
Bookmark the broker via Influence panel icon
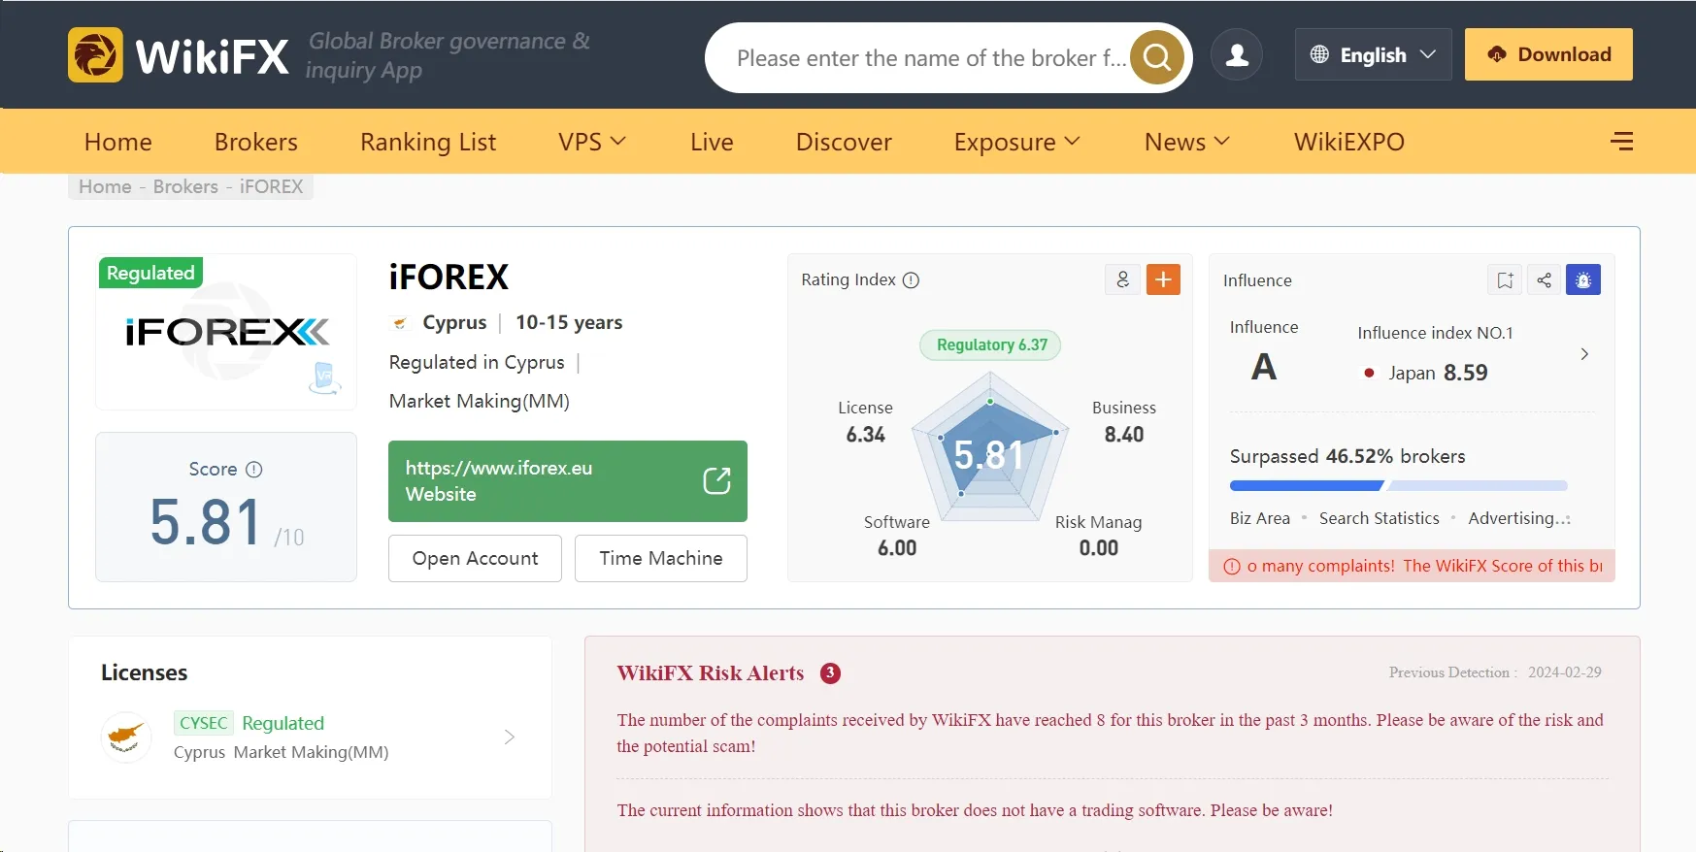1505,279
